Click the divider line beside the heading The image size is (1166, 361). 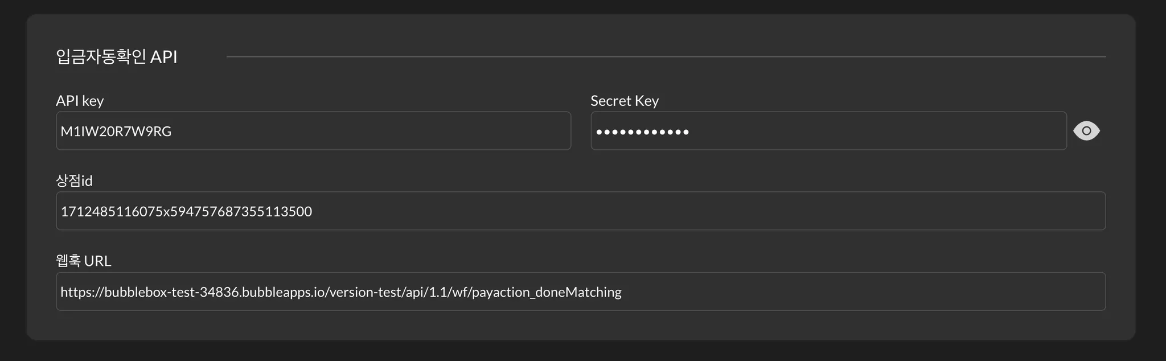point(666,57)
